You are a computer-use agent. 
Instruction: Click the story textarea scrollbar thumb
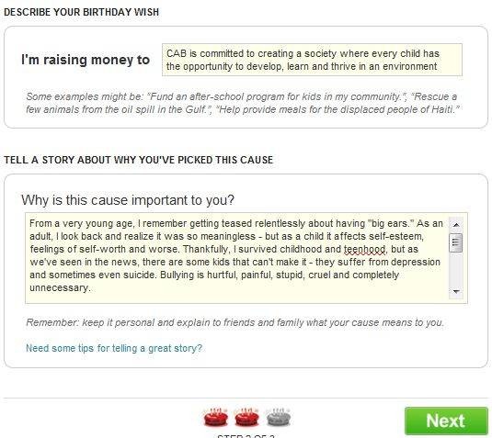[x=456, y=242]
